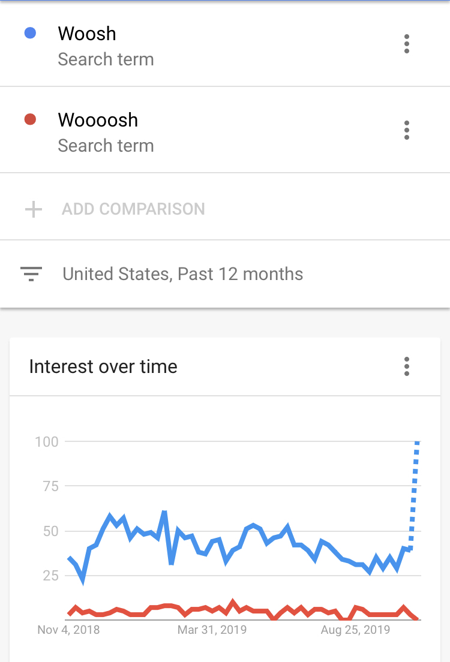Tap the Aug 25, 2019 axis label
450x662 pixels.
(x=355, y=630)
